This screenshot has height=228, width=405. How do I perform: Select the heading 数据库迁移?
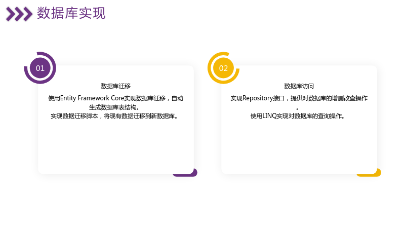[x=116, y=86]
